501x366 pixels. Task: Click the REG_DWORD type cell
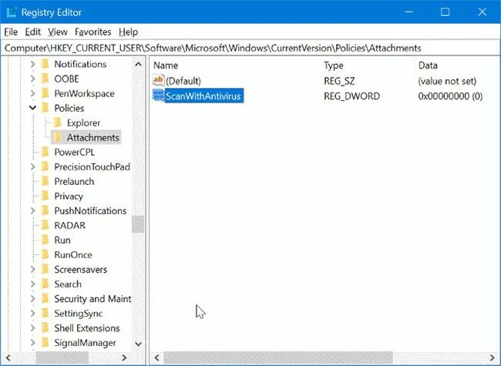pos(351,96)
